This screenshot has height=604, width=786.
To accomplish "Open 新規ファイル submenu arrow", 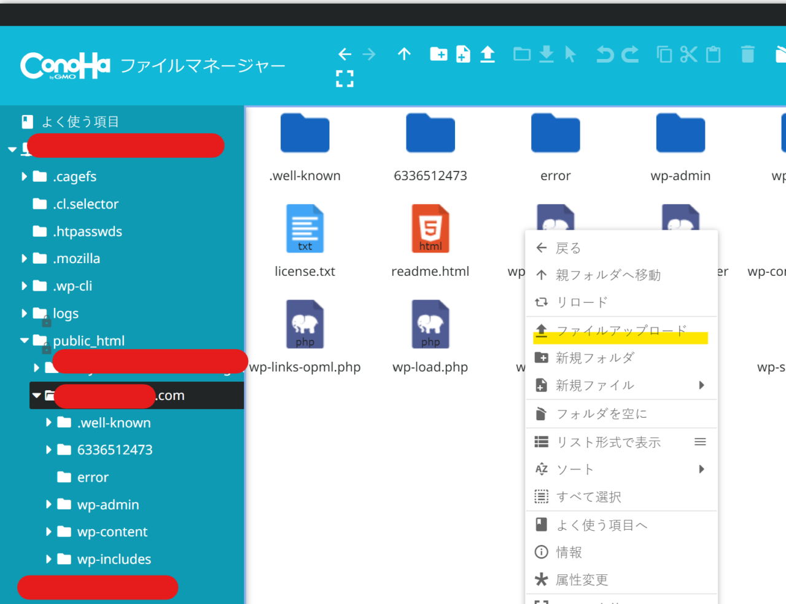I will pyautogui.click(x=701, y=385).
